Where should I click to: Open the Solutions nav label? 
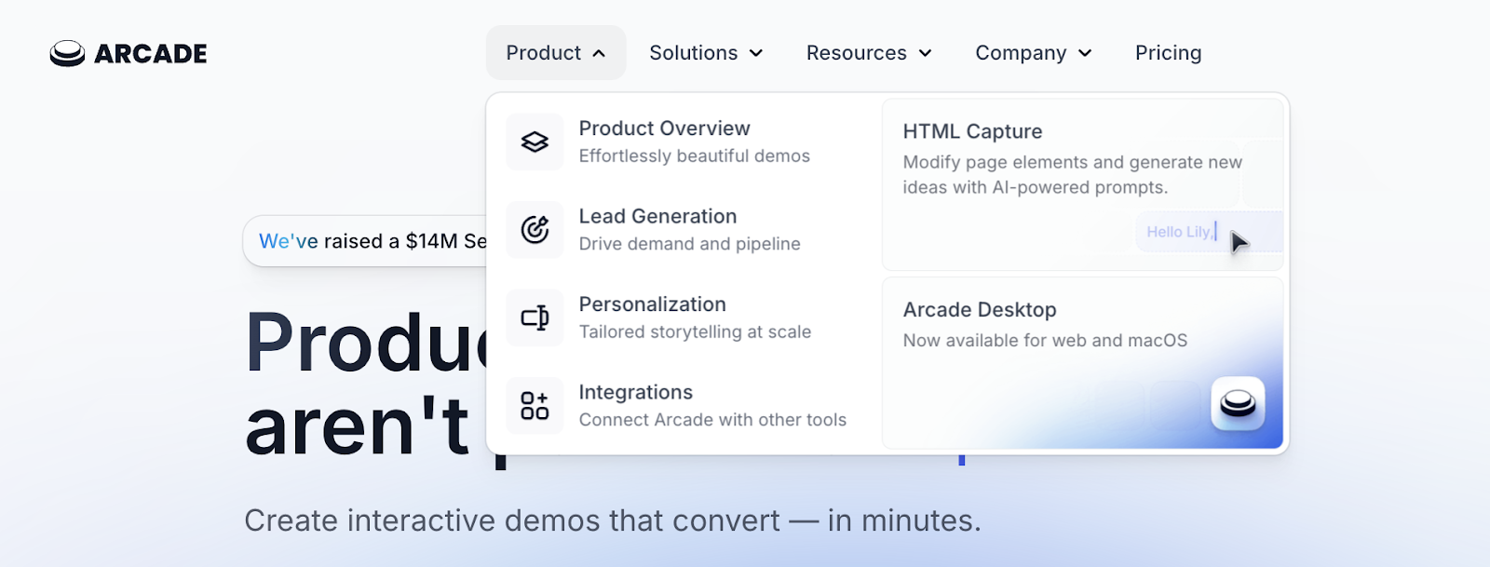coord(694,53)
